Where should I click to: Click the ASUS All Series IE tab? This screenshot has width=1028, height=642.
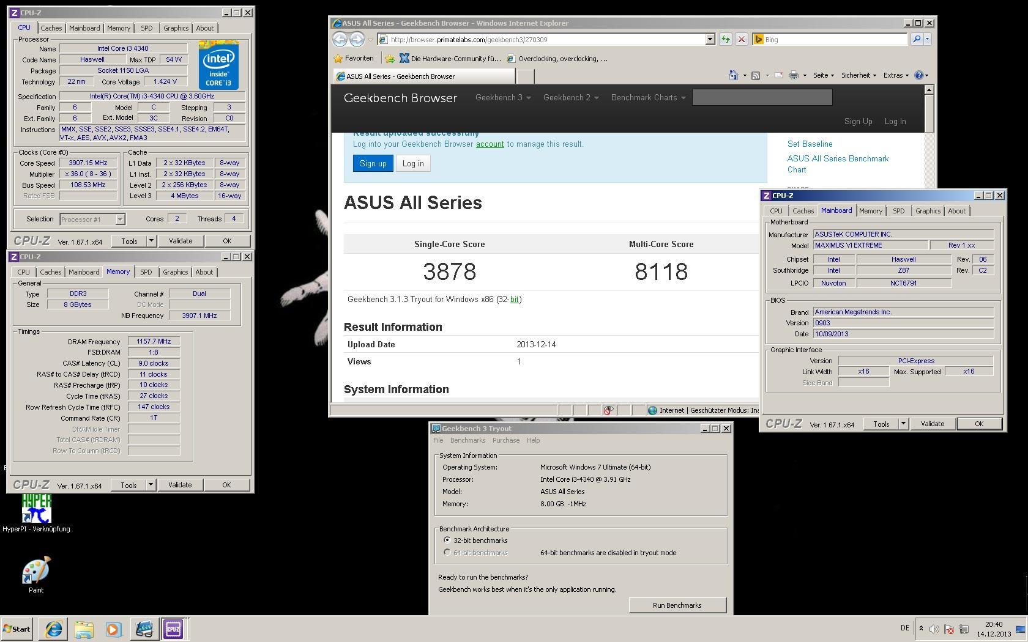click(423, 76)
